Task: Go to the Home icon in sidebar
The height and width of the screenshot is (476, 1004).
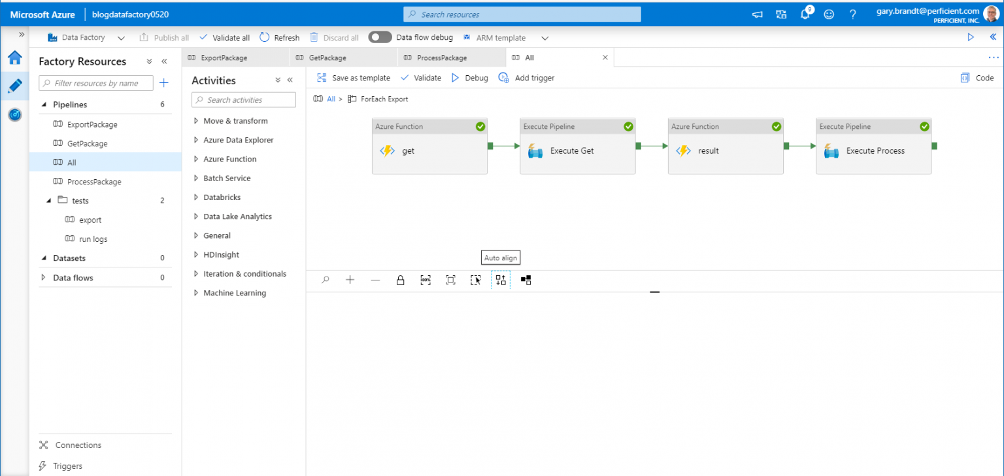Action: point(15,58)
